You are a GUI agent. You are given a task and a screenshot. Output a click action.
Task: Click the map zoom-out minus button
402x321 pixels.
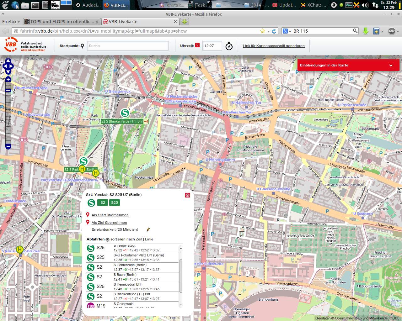tap(8, 146)
